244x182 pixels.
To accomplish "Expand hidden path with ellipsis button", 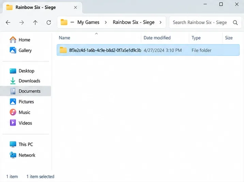I will (x=72, y=22).
